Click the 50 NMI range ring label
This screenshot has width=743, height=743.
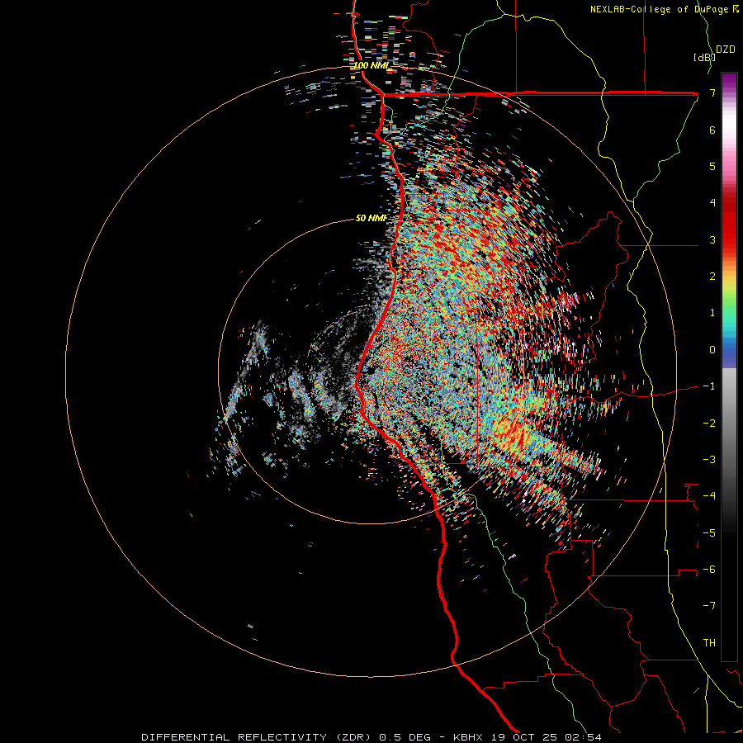pos(371,218)
